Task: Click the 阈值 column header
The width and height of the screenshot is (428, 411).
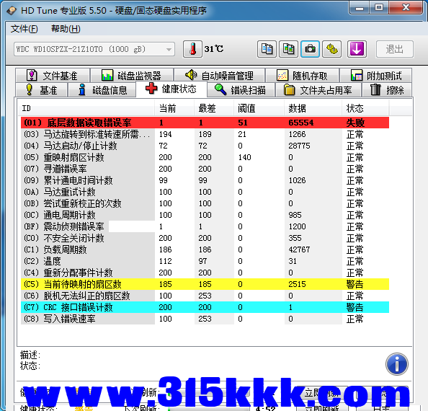Action: (x=259, y=108)
